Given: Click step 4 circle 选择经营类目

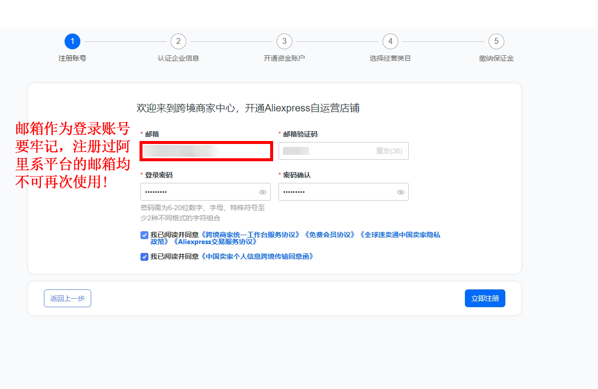Looking at the screenshot, I should coord(390,41).
